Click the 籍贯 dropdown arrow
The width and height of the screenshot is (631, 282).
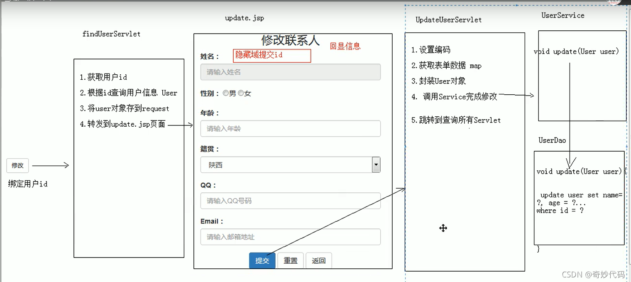click(376, 165)
